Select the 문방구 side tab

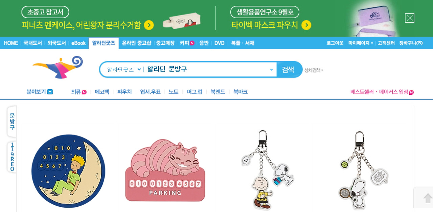point(12,122)
